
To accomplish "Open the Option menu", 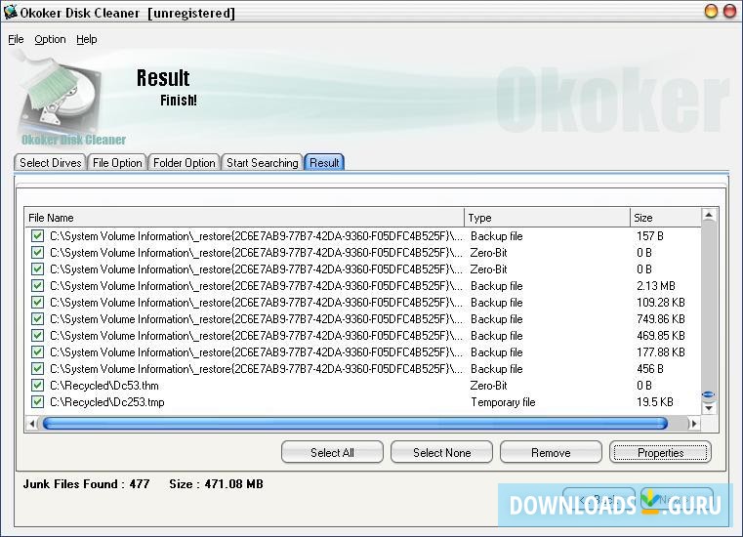I will [x=50, y=39].
